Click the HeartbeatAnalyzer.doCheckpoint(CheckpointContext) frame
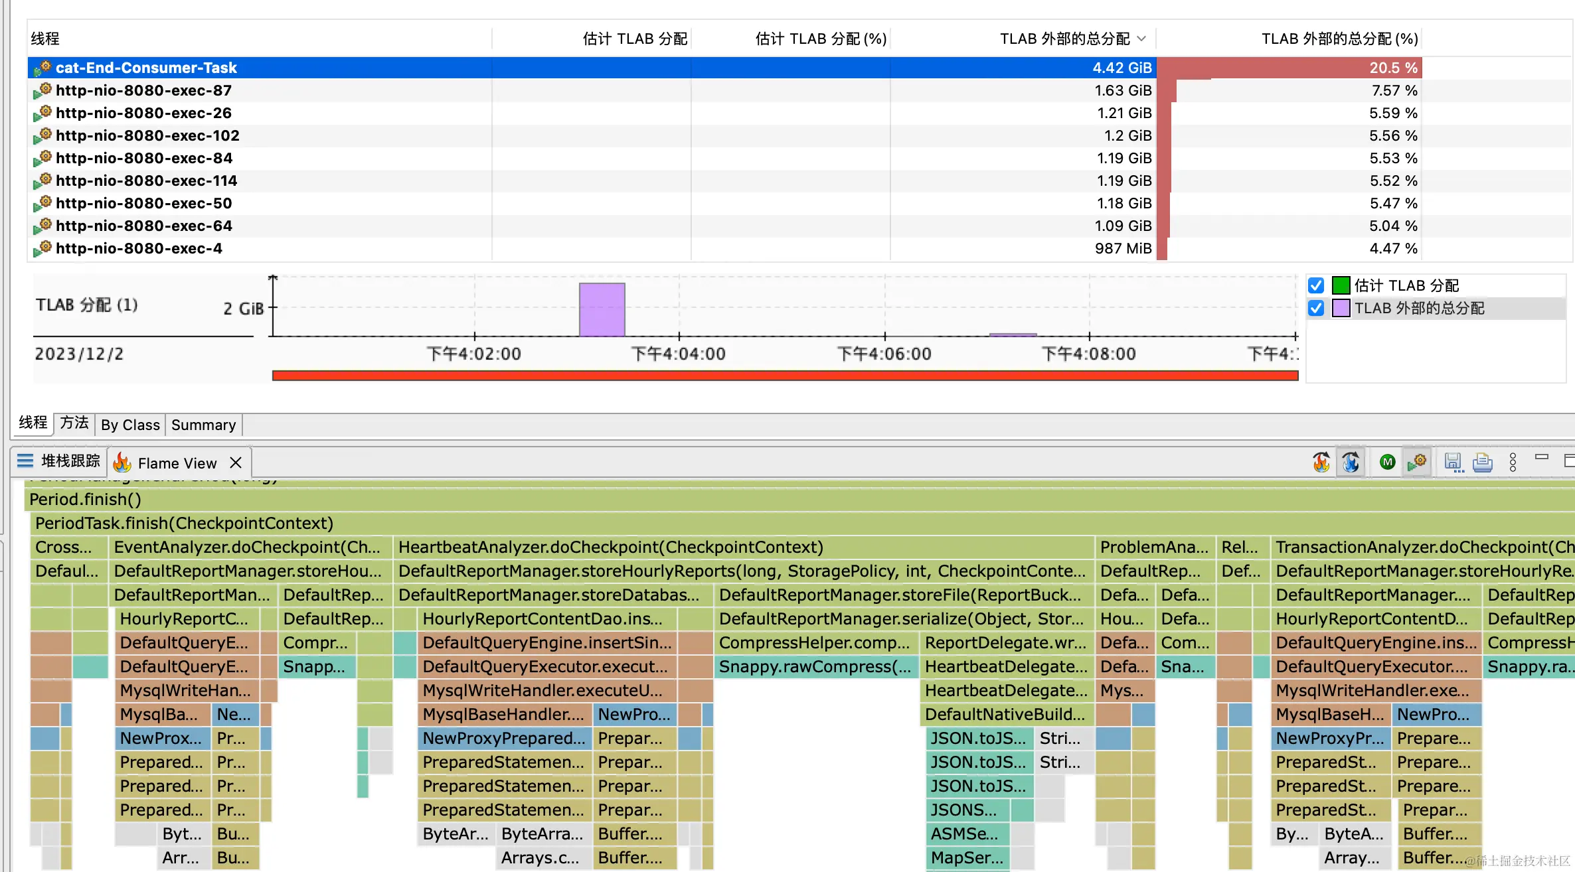1575x872 pixels. click(744, 547)
